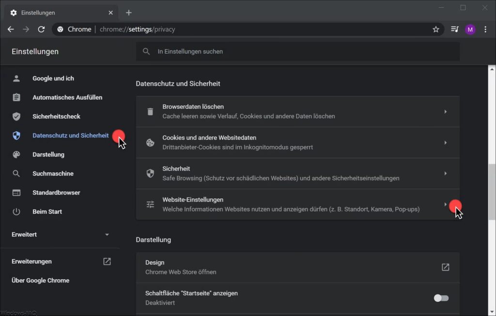Select Suchmaschine in the sidebar

point(53,174)
